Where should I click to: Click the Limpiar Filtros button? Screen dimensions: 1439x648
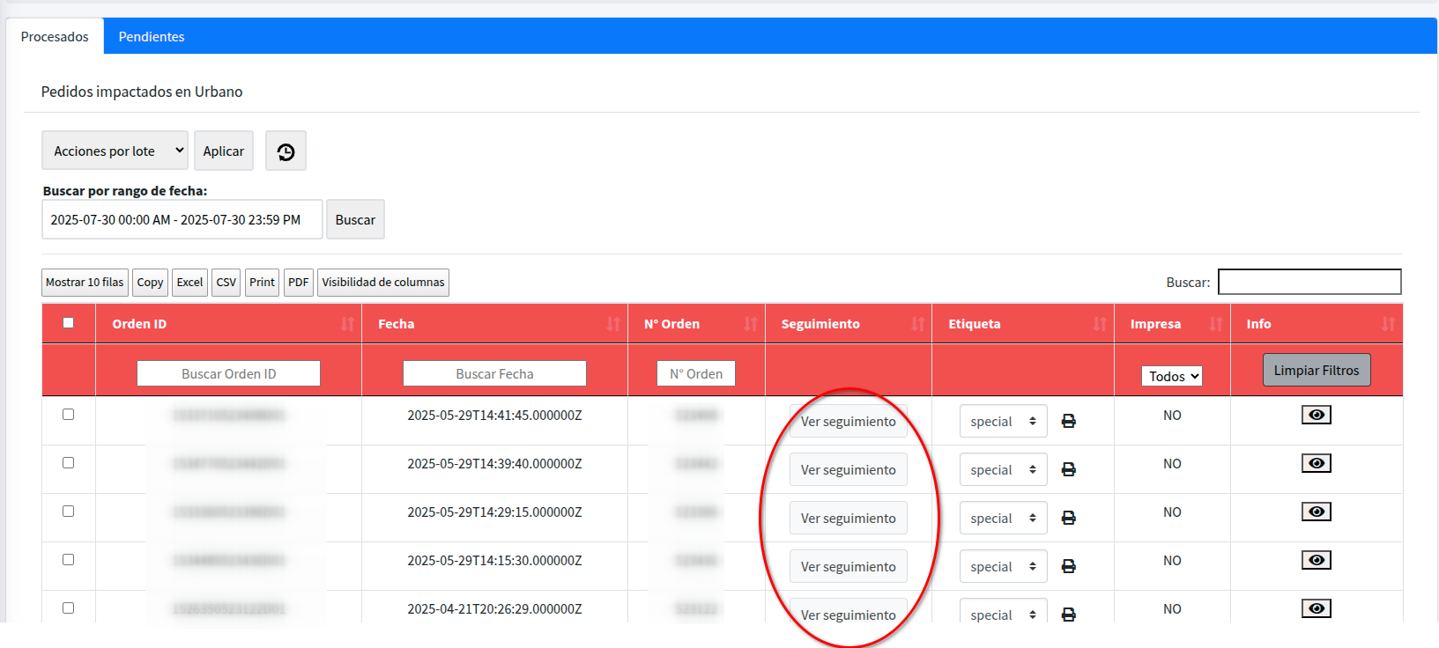[1316, 371]
